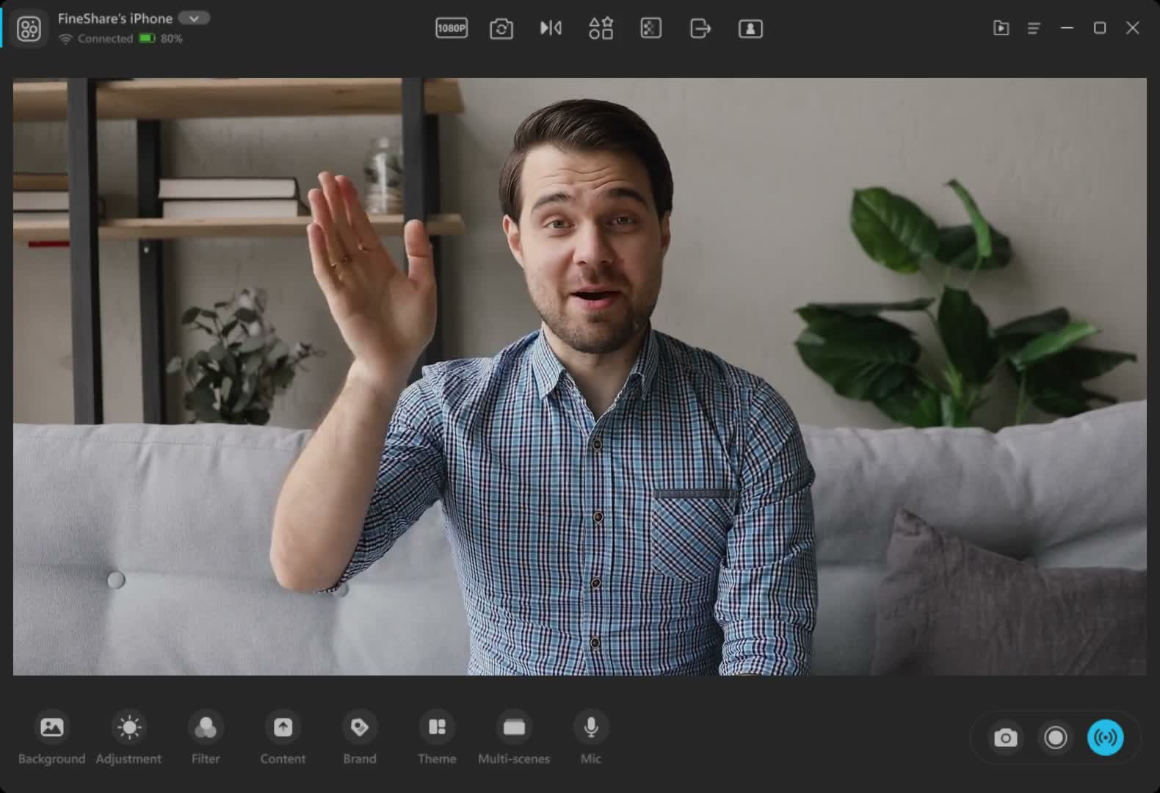This screenshot has width=1160, height=793.
Task: Open the hamburger menu icon
Action: coord(1034,28)
